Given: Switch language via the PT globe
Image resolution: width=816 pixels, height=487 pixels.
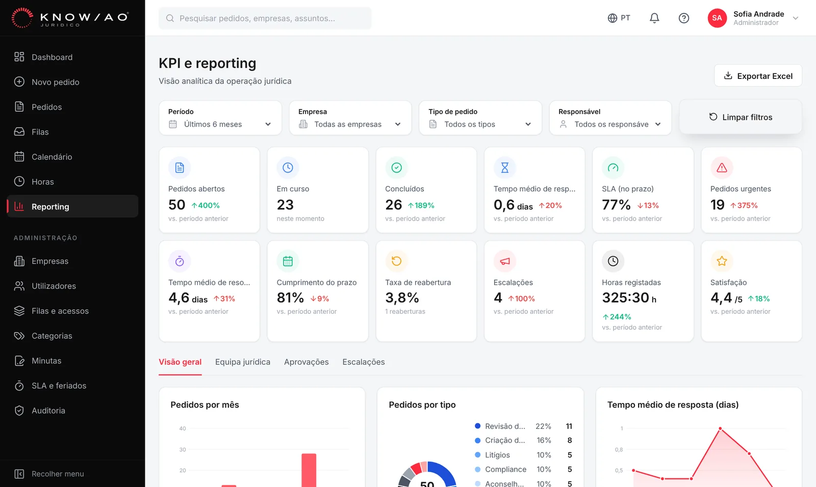Looking at the screenshot, I should (x=619, y=18).
